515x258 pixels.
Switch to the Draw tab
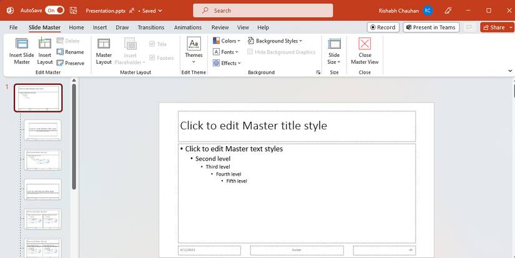(x=122, y=27)
